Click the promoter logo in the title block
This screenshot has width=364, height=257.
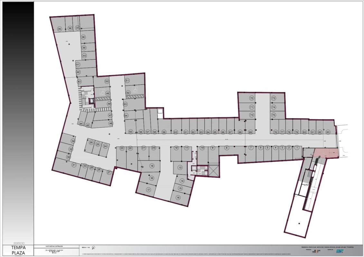click(x=316, y=251)
